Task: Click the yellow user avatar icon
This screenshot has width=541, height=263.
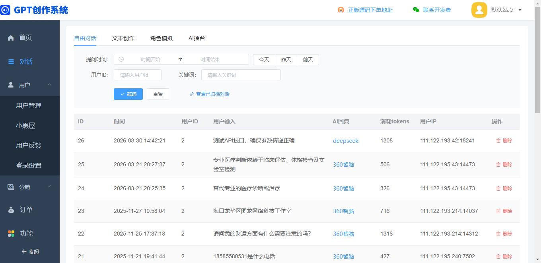Action: (479, 10)
